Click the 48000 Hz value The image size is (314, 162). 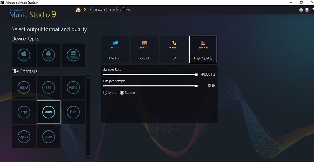208,74
